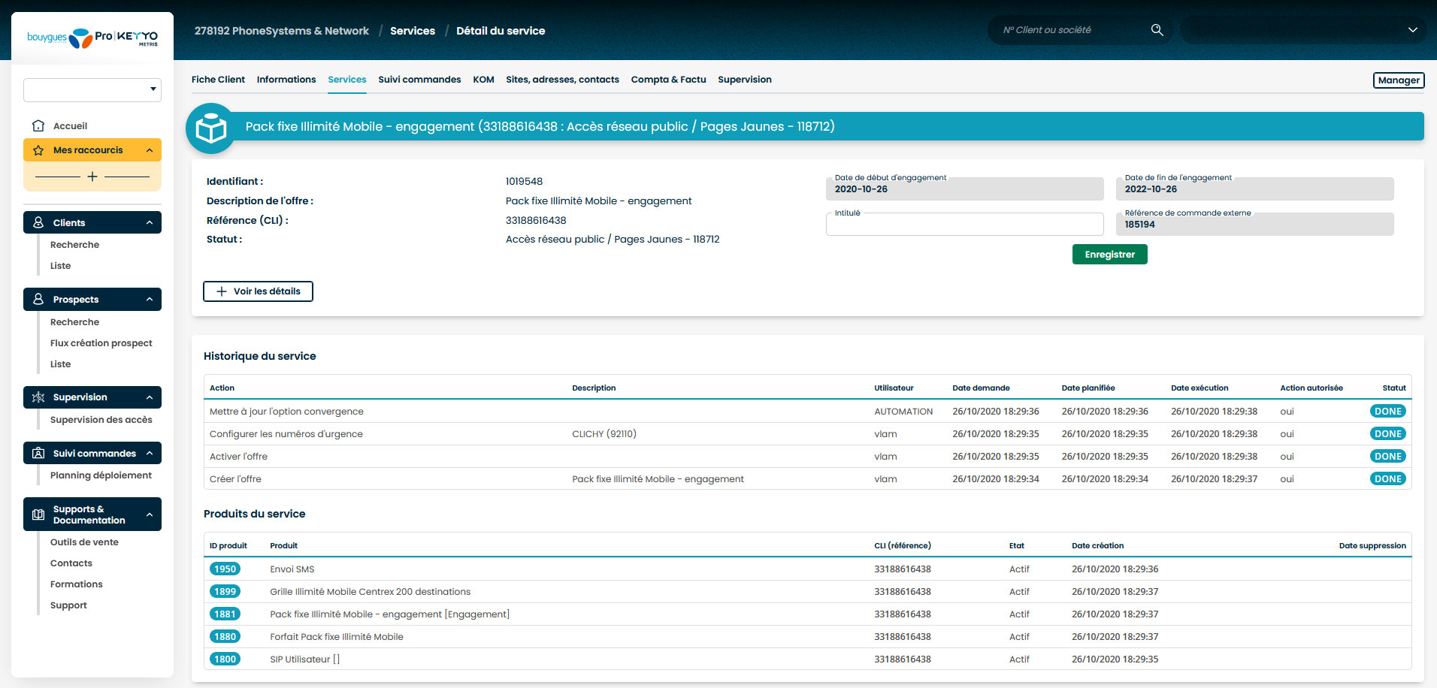
Task: Collapse the Mes raccourcis panel
Action: pos(150,150)
